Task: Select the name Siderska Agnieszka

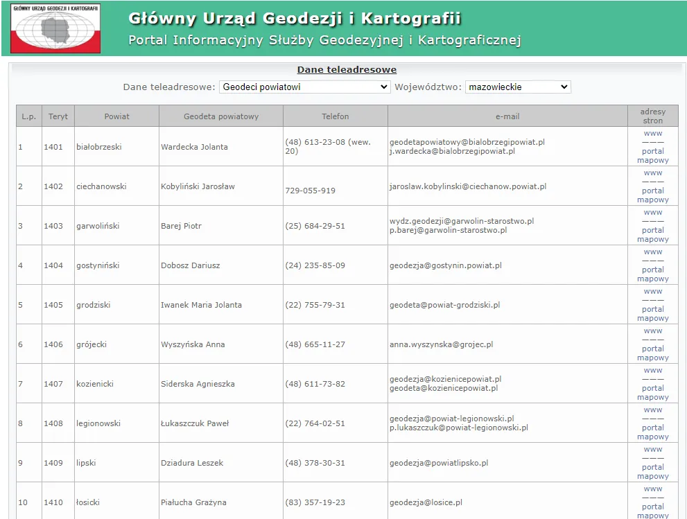Action: click(x=198, y=384)
